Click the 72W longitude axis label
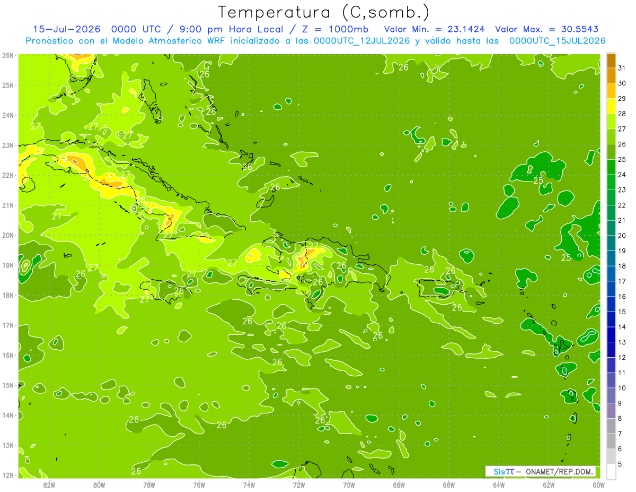 [299, 485]
